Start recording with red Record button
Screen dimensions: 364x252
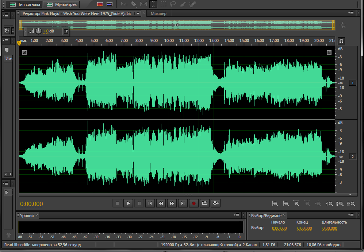pos(194,203)
